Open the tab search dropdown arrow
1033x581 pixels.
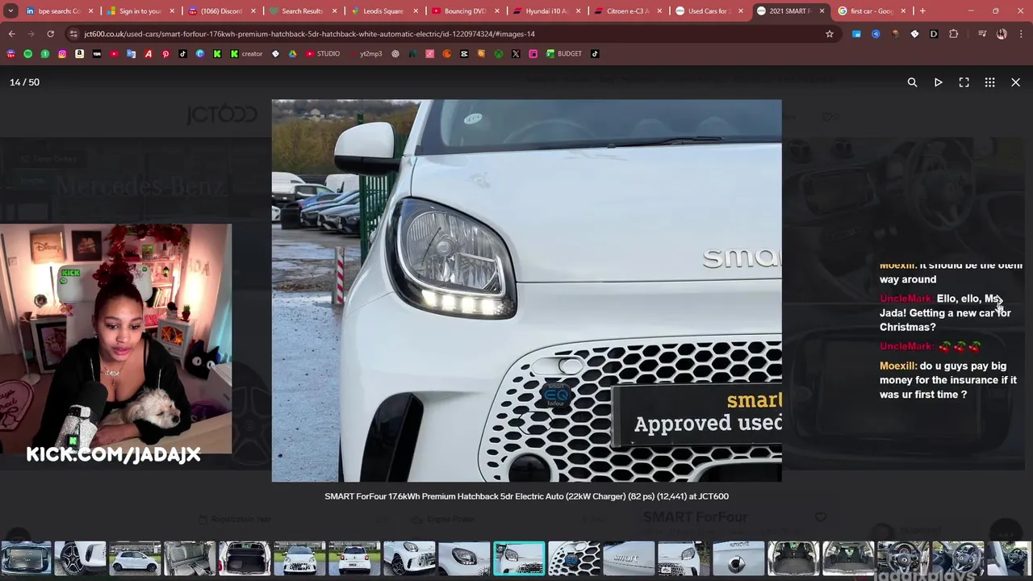pyautogui.click(x=11, y=10)
